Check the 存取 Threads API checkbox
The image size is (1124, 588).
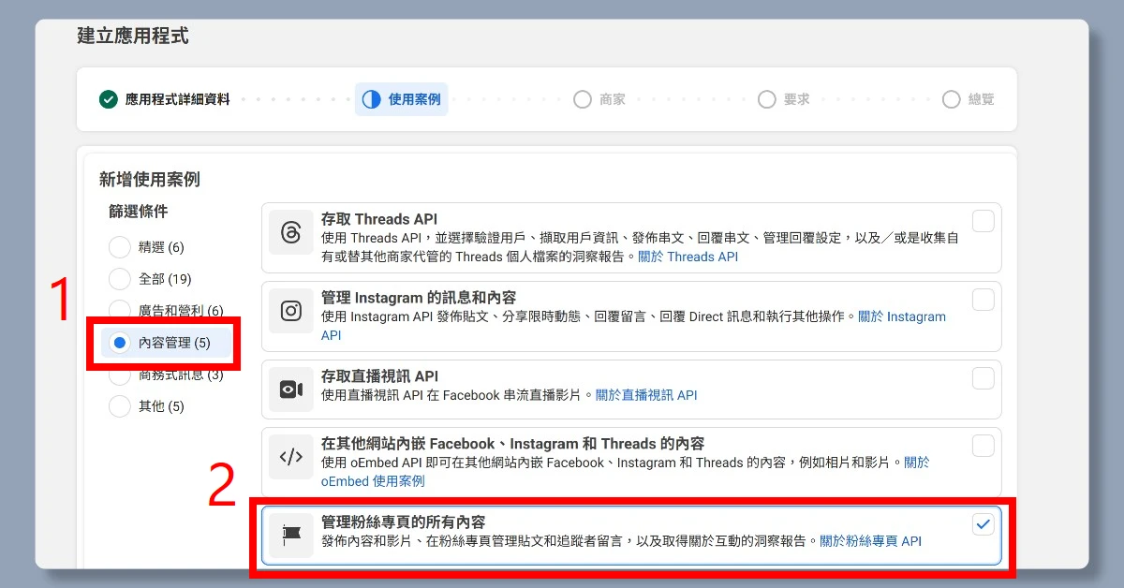[x=983, y=221]
